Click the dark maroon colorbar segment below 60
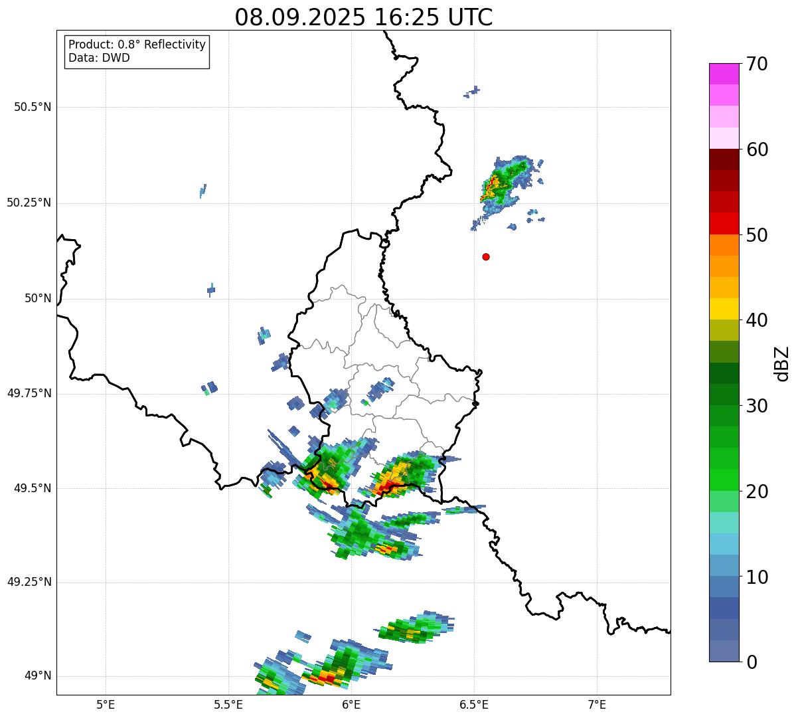Screen dimensions: 798x718 click(x=724, y=159)
